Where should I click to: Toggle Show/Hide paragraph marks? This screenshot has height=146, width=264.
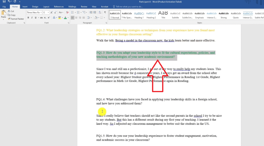point(105,12)
